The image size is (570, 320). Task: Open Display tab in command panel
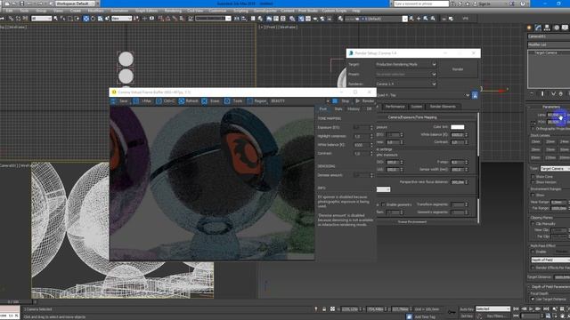[565, 28]
